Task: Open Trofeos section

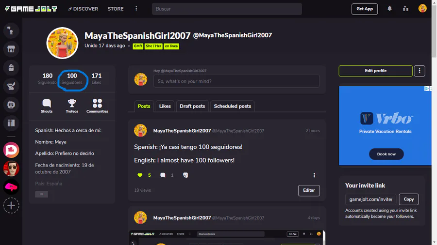Action: click(72, 106)
